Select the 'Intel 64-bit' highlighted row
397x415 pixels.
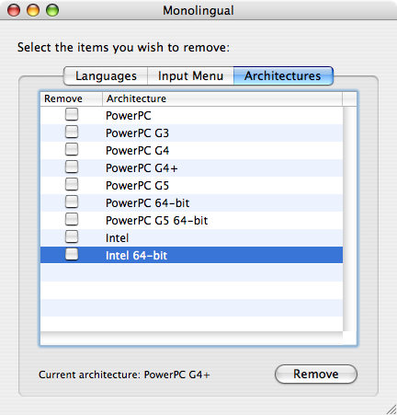[191, 255]
